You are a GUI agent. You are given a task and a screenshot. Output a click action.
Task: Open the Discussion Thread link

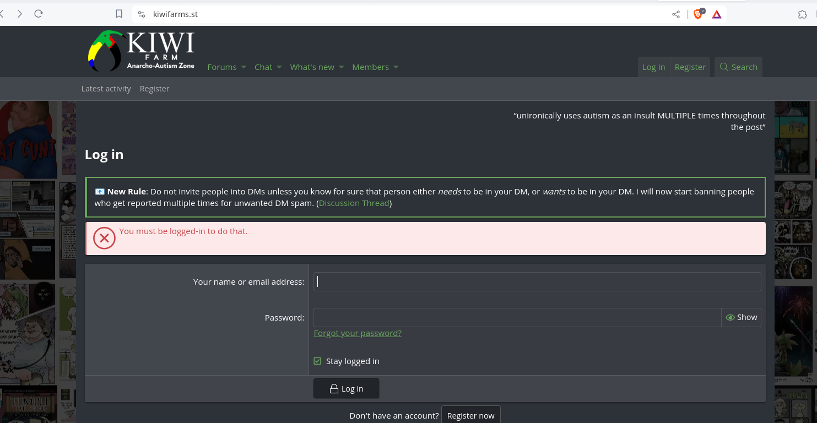click(x=354, y=203)
